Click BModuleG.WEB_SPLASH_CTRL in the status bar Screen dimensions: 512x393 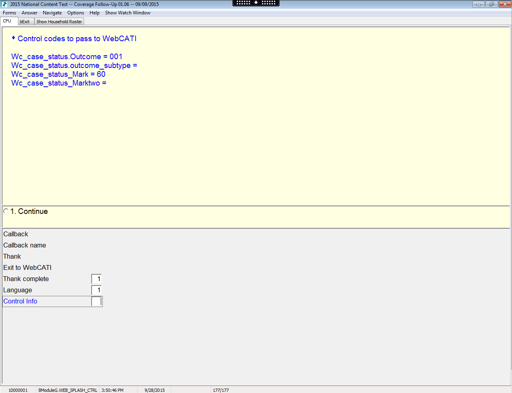[68, 390]
